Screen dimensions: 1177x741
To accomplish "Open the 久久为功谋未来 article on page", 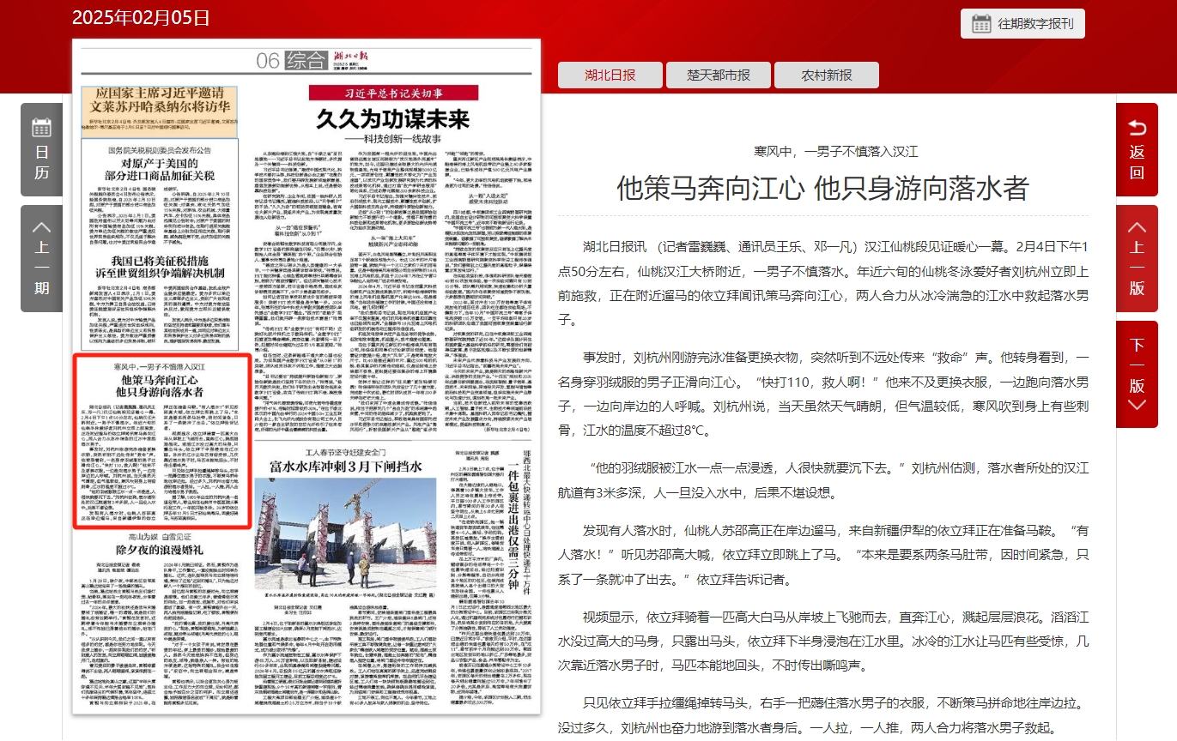I will [x=392, y=119].
